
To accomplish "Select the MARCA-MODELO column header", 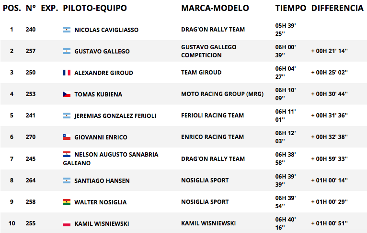I will coord(215,8).
